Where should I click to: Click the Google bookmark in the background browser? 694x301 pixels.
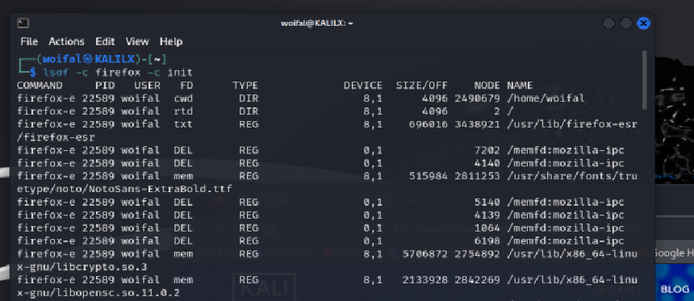coord(674,253)
